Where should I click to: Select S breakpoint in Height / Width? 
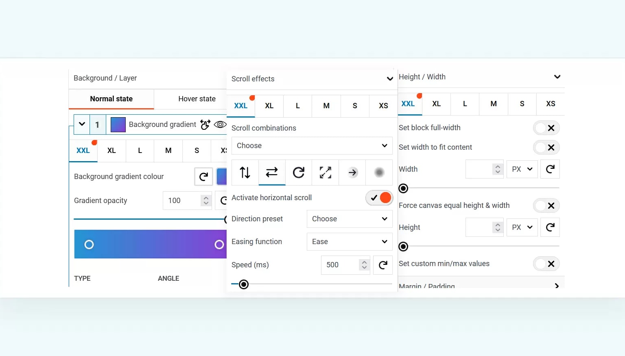tap(522, 104)
